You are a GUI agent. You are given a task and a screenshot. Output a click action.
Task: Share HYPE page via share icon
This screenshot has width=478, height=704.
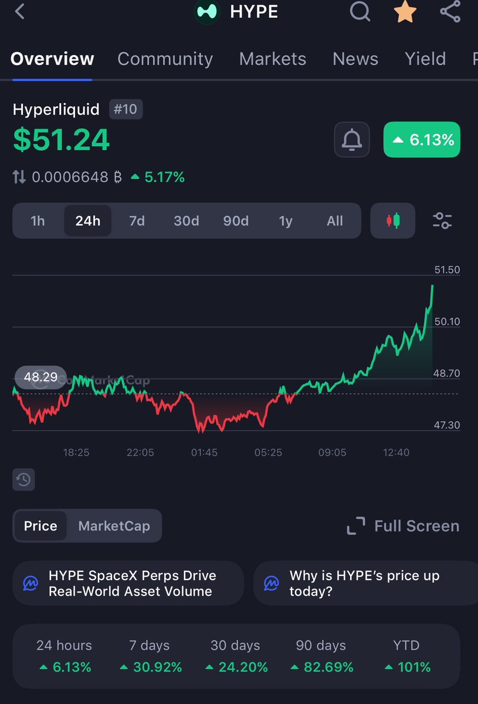pos(450,11)
